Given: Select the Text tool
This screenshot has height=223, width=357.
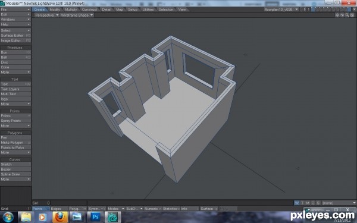Looking at the screenshot, I should pos(15,84).
